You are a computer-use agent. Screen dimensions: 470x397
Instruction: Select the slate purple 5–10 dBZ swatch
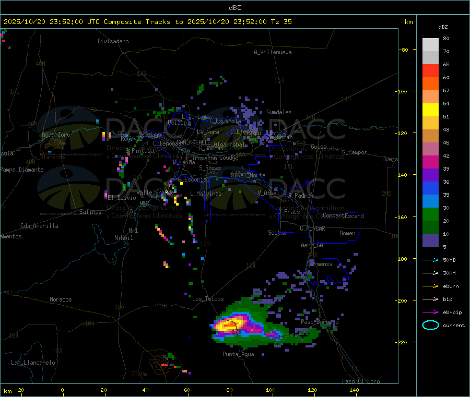pyautogui.click(x=430, y=240)
